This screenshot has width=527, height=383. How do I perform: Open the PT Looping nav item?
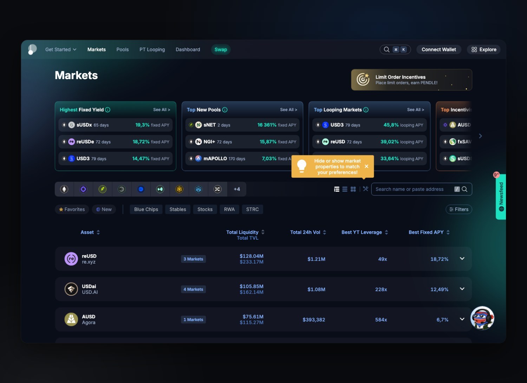pos(152,50)
